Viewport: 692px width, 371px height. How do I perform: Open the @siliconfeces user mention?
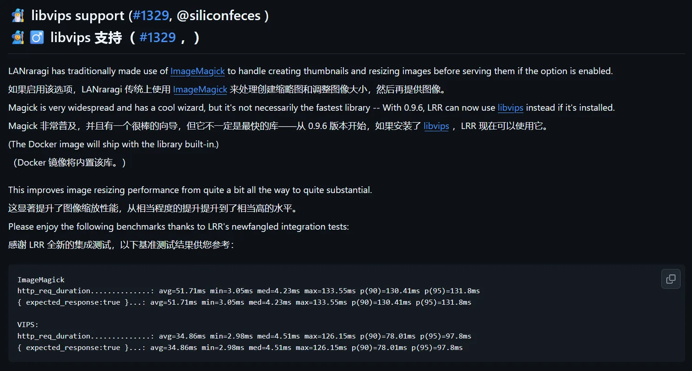click(x=219, y=16)
